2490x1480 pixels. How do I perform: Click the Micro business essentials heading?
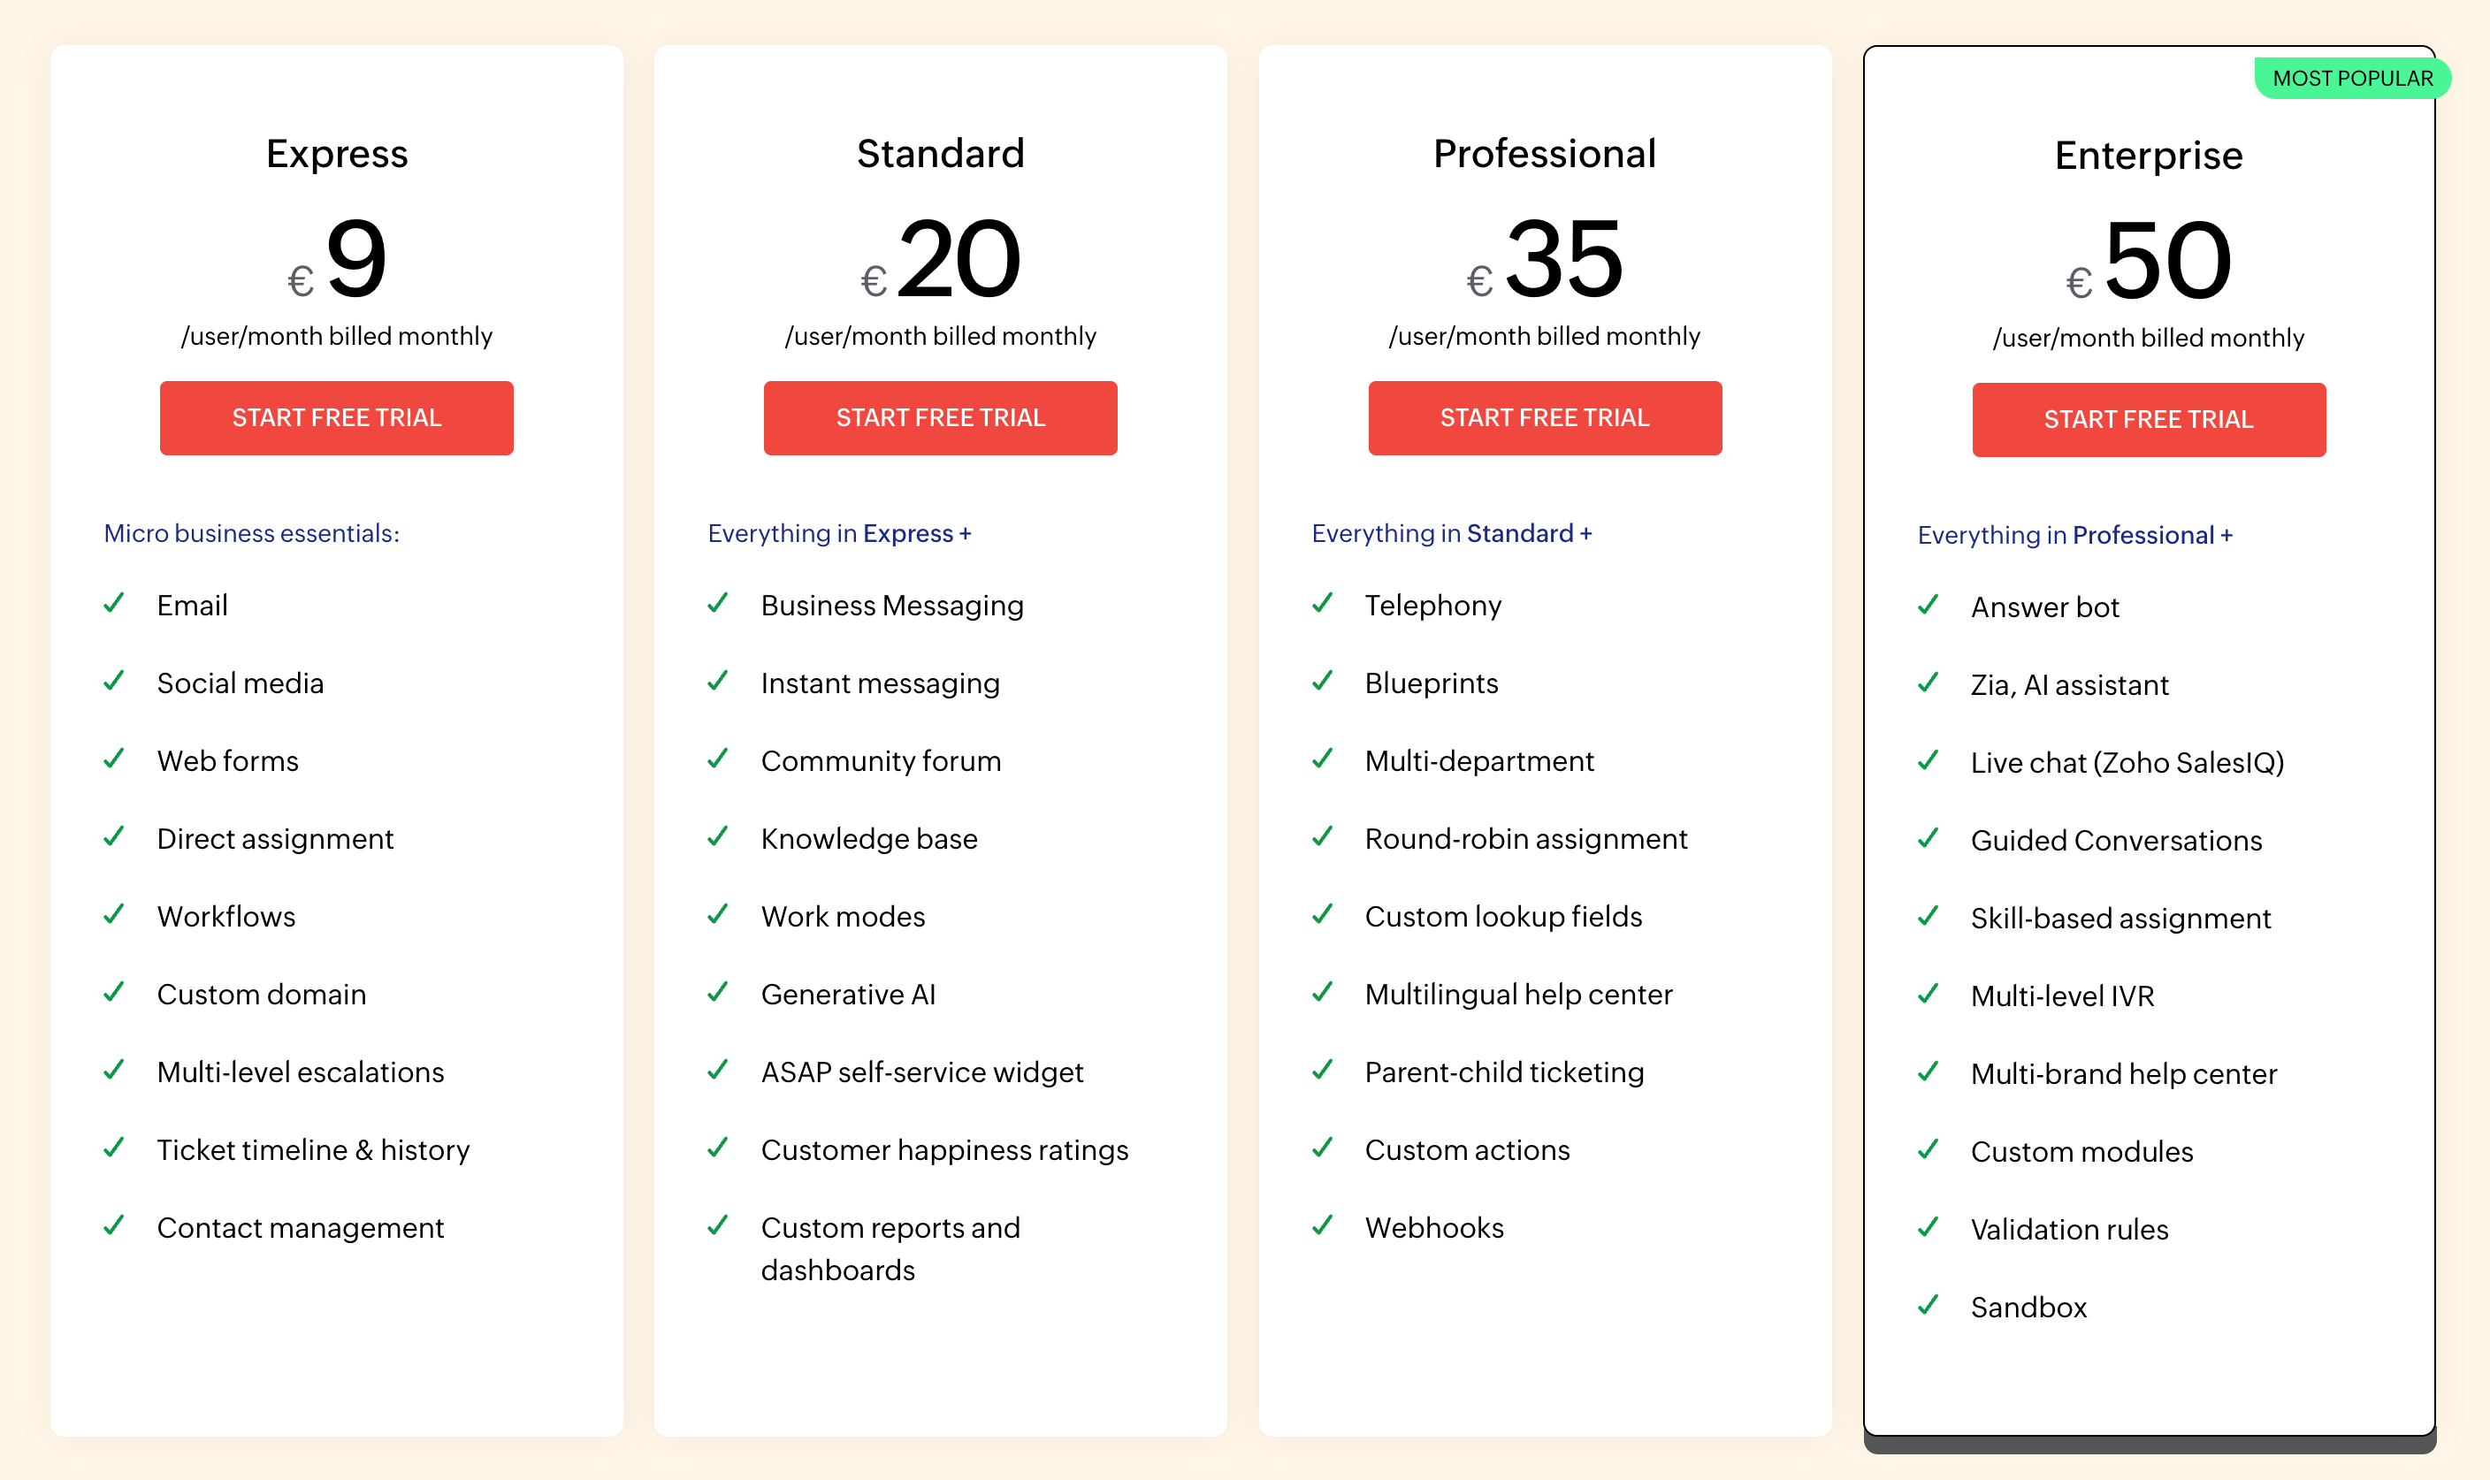(x=250, y=533)
